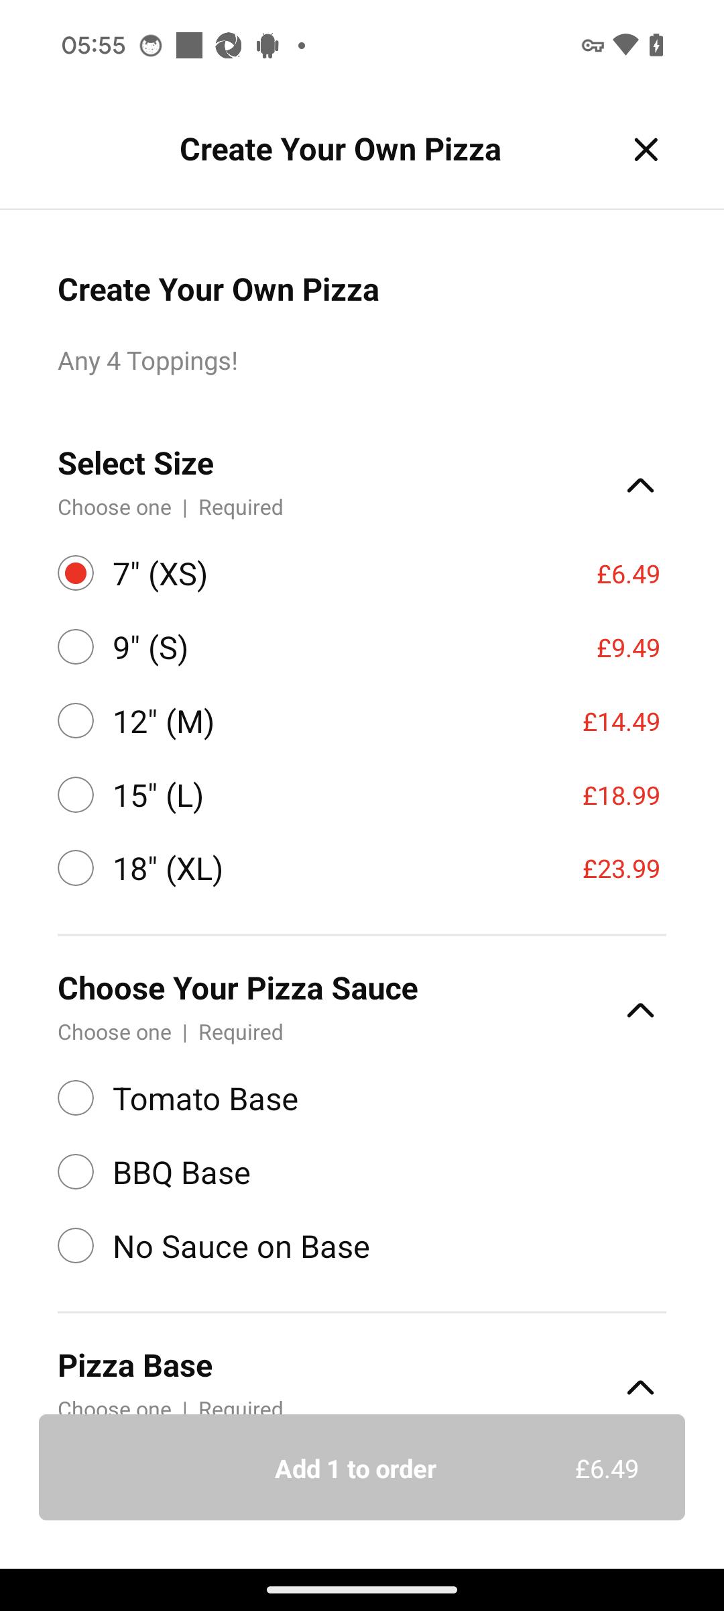
Task: Tap the gray square notification icon
Action: tap(189, 46)
